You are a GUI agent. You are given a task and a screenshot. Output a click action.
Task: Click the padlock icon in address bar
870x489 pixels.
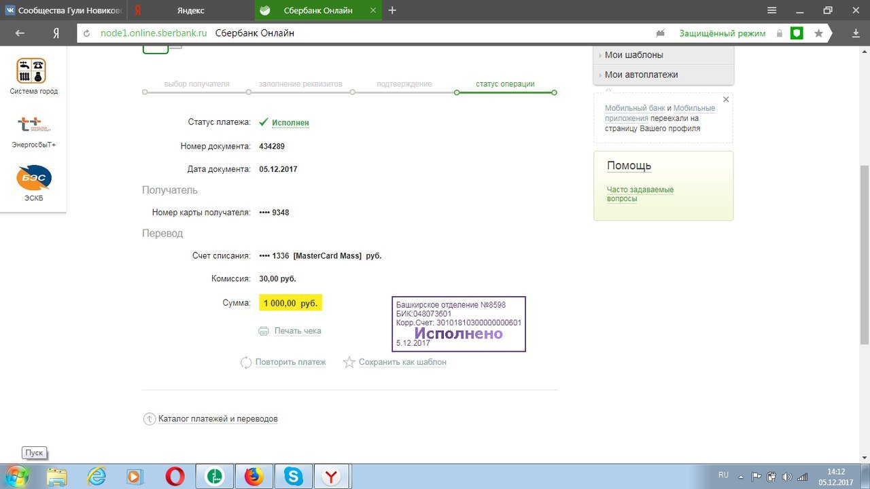780,33
